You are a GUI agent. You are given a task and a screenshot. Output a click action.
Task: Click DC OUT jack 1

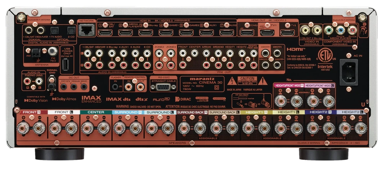[x=64, y=87]
